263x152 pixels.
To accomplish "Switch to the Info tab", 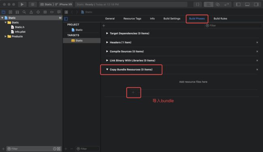I will click(x=152, y=19).
